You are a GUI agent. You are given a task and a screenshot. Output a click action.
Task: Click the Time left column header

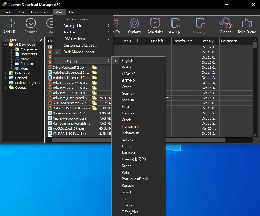click(160, 41)
